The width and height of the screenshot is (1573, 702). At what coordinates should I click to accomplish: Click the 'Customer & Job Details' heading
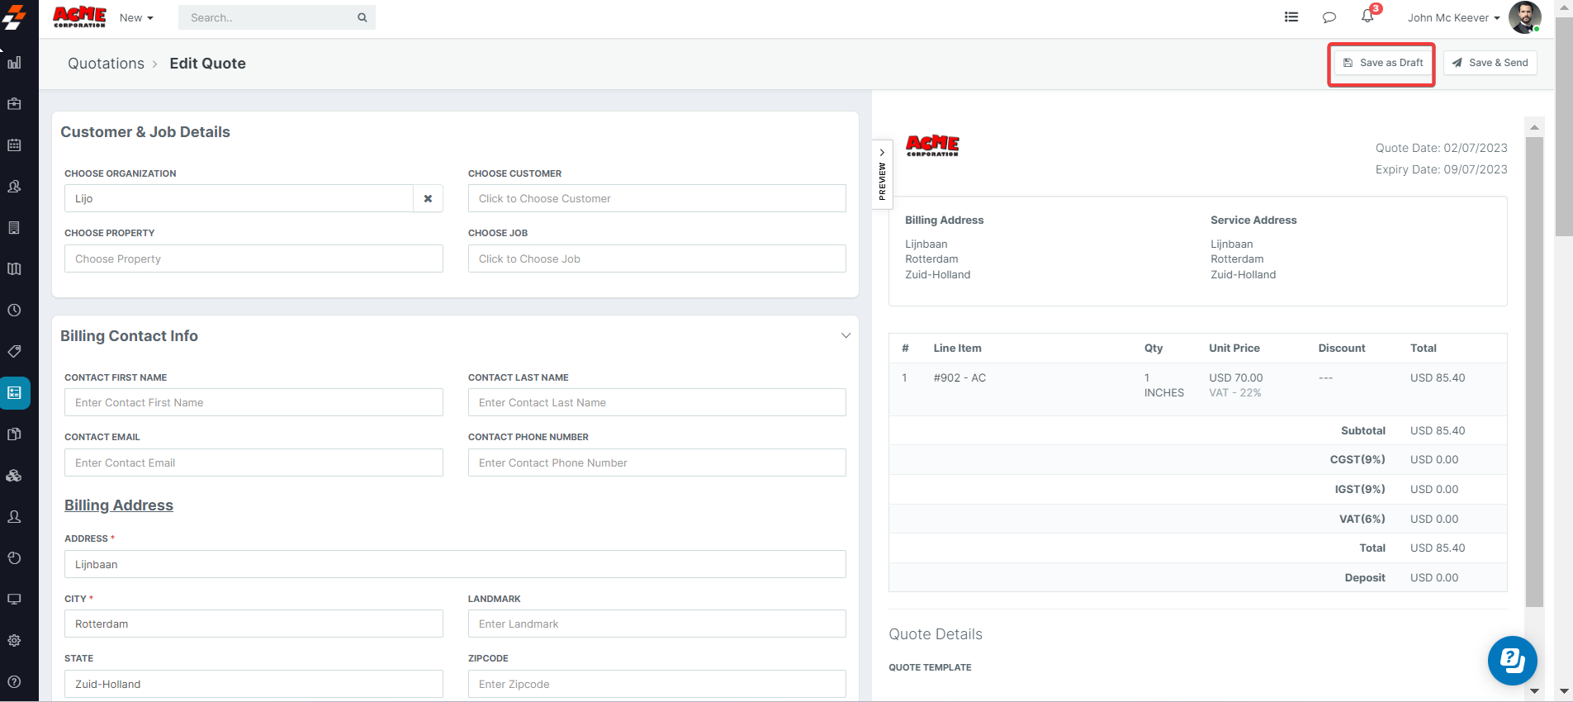click(145, 132)
